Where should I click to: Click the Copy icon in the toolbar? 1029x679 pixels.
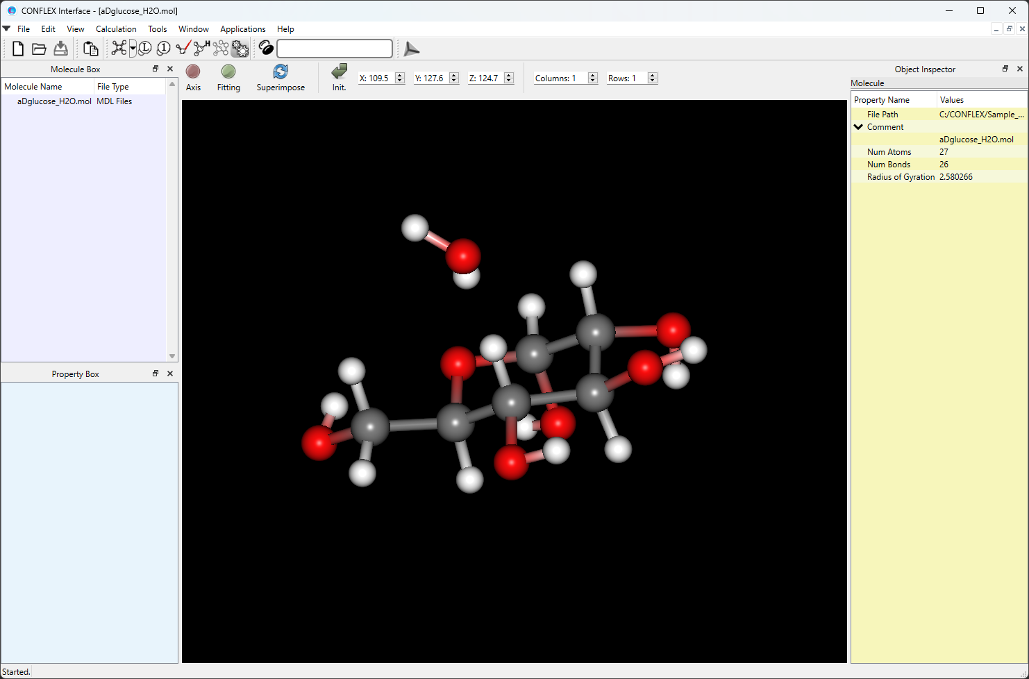point(90,48)
